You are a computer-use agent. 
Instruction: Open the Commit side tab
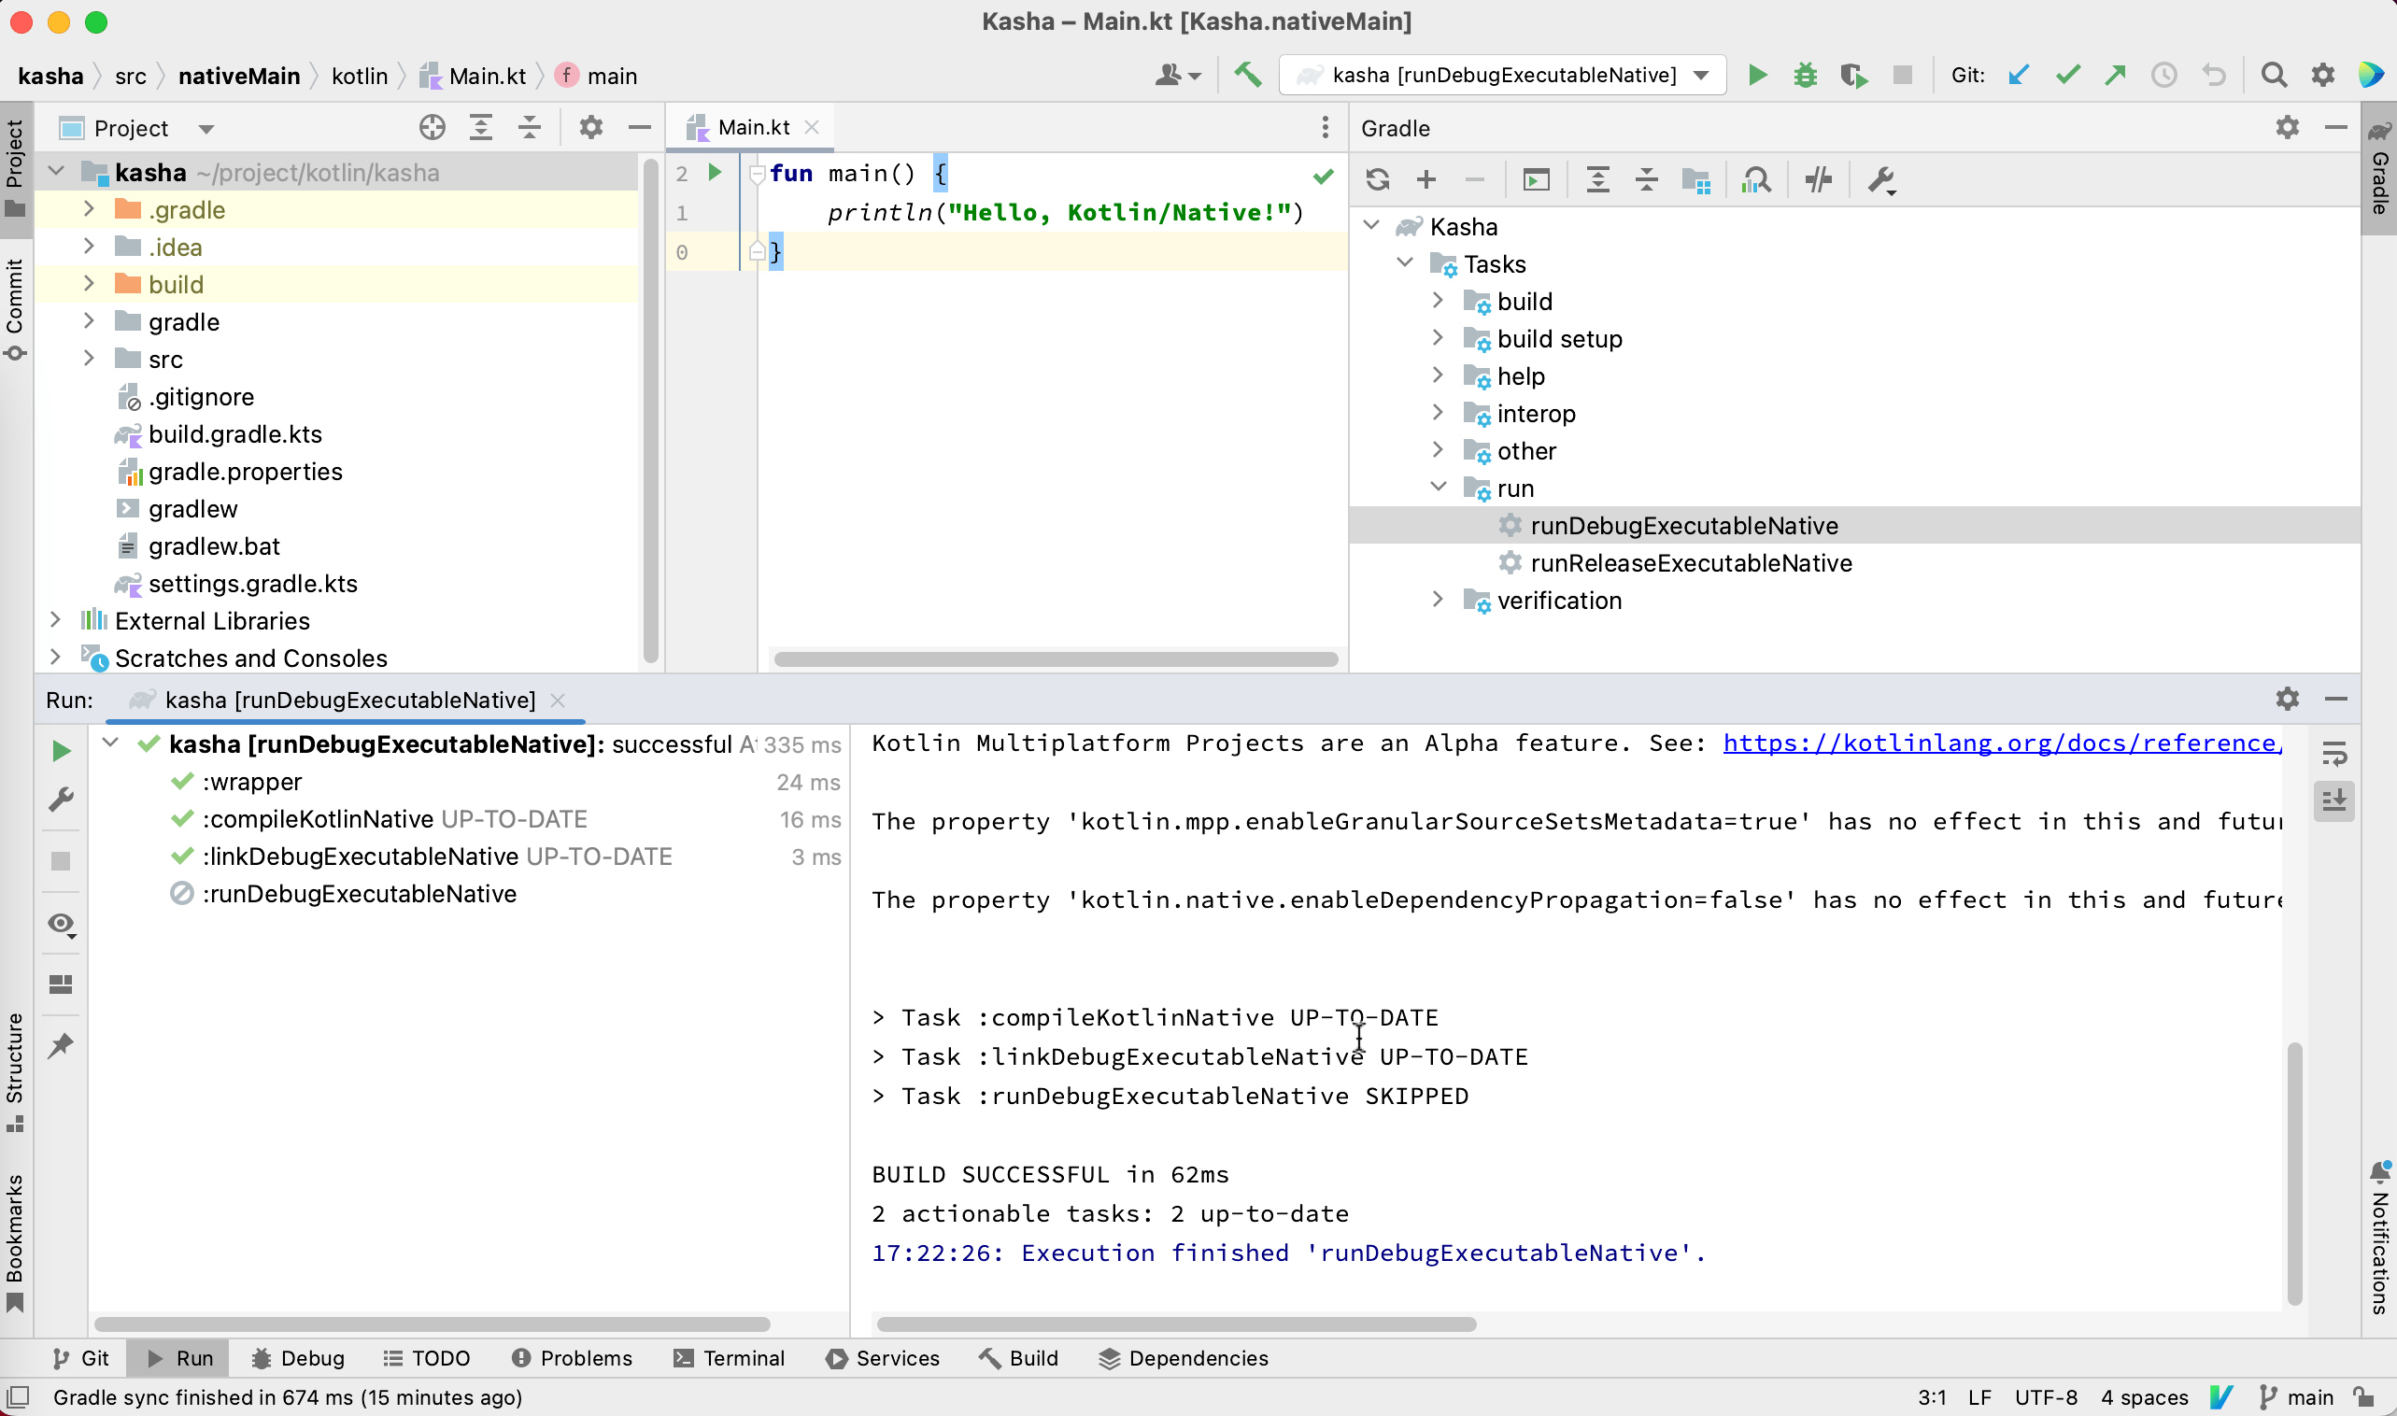(15, 309)
